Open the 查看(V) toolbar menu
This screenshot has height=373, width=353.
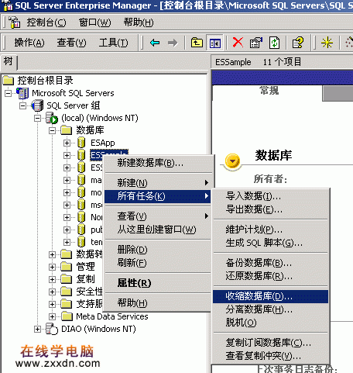71,43
